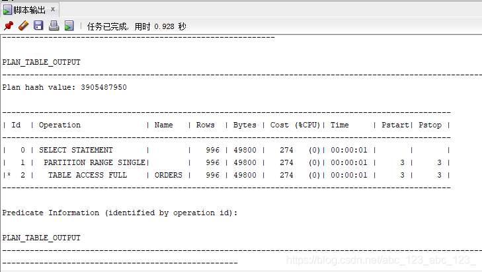Image resolution: width=482 pixels, height=272 pixels.
Task: Click the Plan hash value 3905487950 line
Action: pyautogui.click(x=64, y=88)
